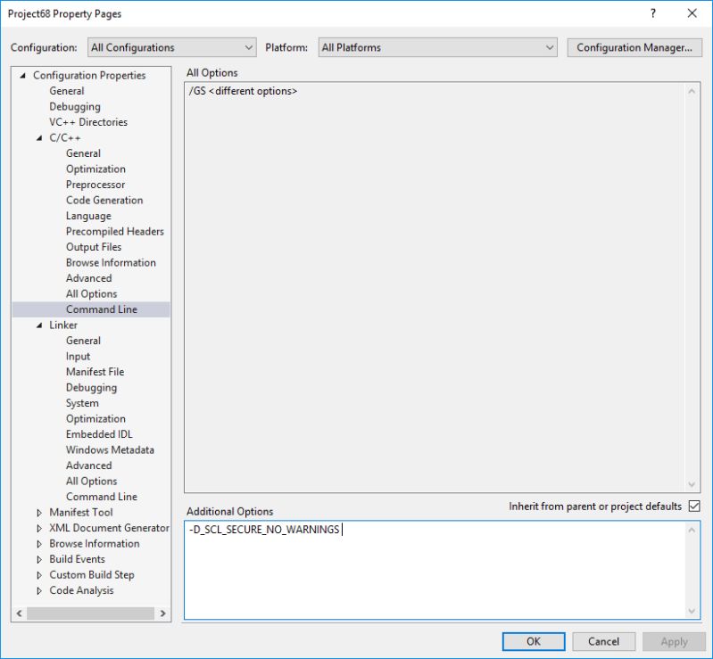Open the Configuration dropdown
The width and height of the screenshot is (713, 659).
[x=172, y=47]
